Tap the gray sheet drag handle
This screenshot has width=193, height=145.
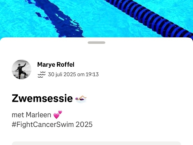pyautogui.click(x=96, y=43)
